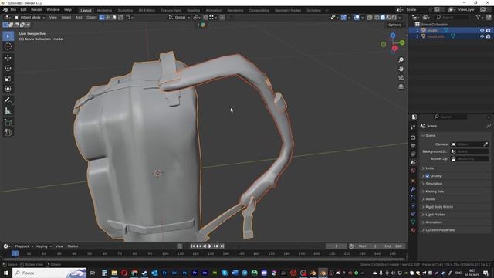This screenshot has height=278, width=494.
Task: Disable rendering for model.001
Action: (488, 36)
